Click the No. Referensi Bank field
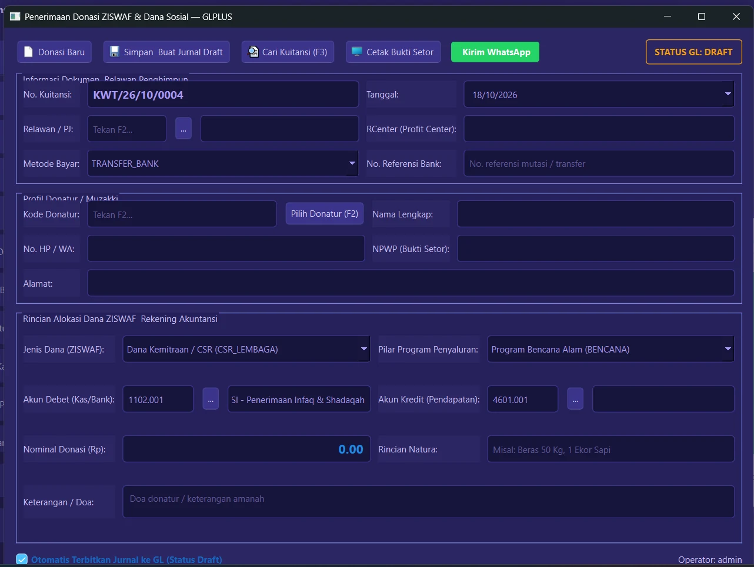Image resolution: width=754 pixels, height=567 pixels. point(599,163)
